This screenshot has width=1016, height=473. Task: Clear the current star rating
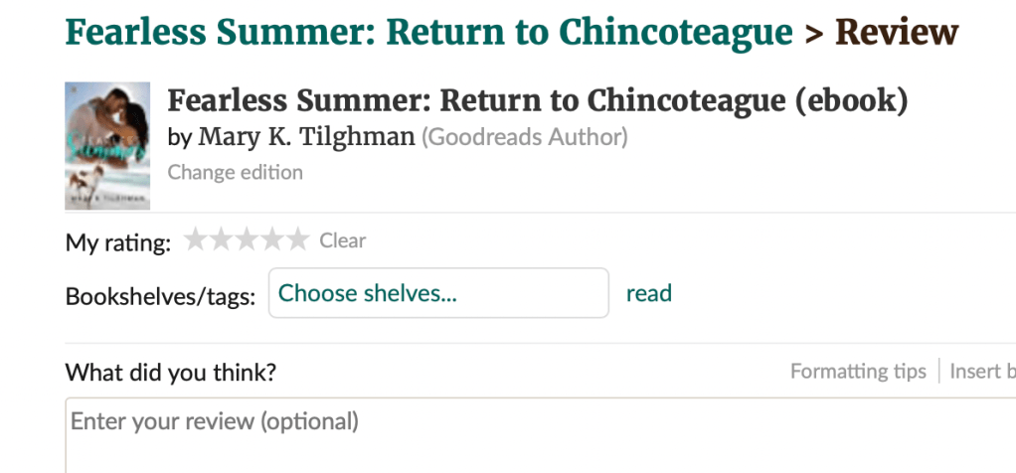click(x=342, y=240)
